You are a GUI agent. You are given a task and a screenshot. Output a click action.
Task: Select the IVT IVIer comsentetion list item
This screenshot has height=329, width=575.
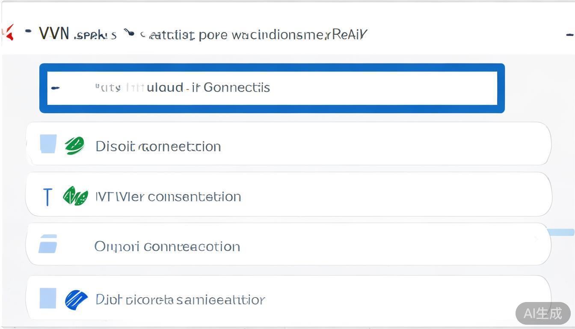coord(168,197)
